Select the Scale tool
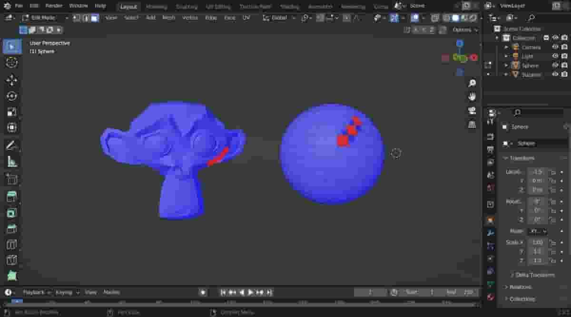This screenshot has height=317, width=571. [12, 112]
